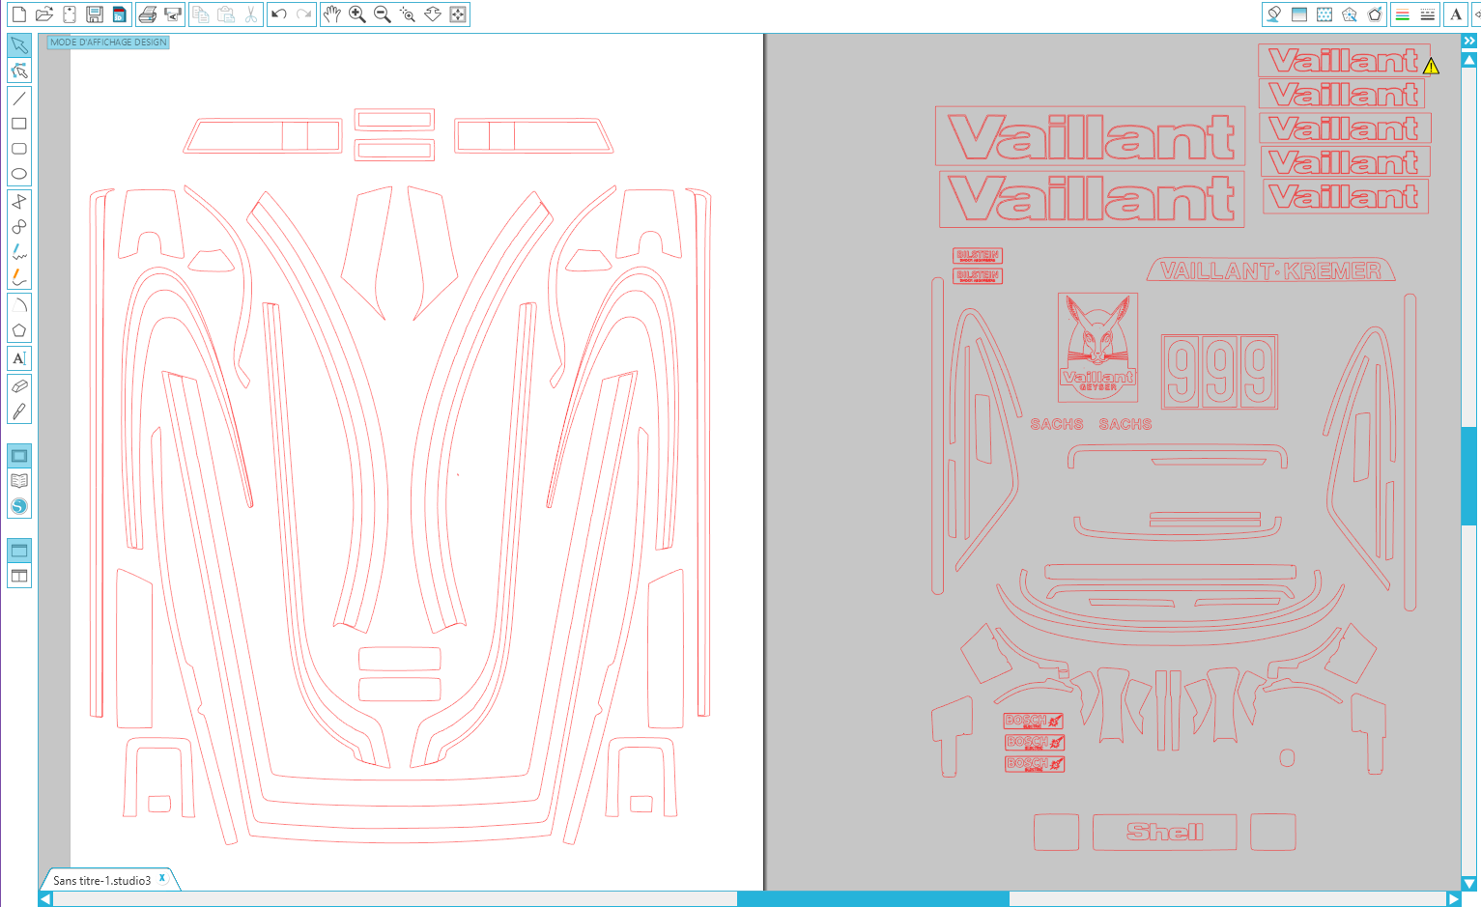Open the Line Style panel

(1428, 14)
